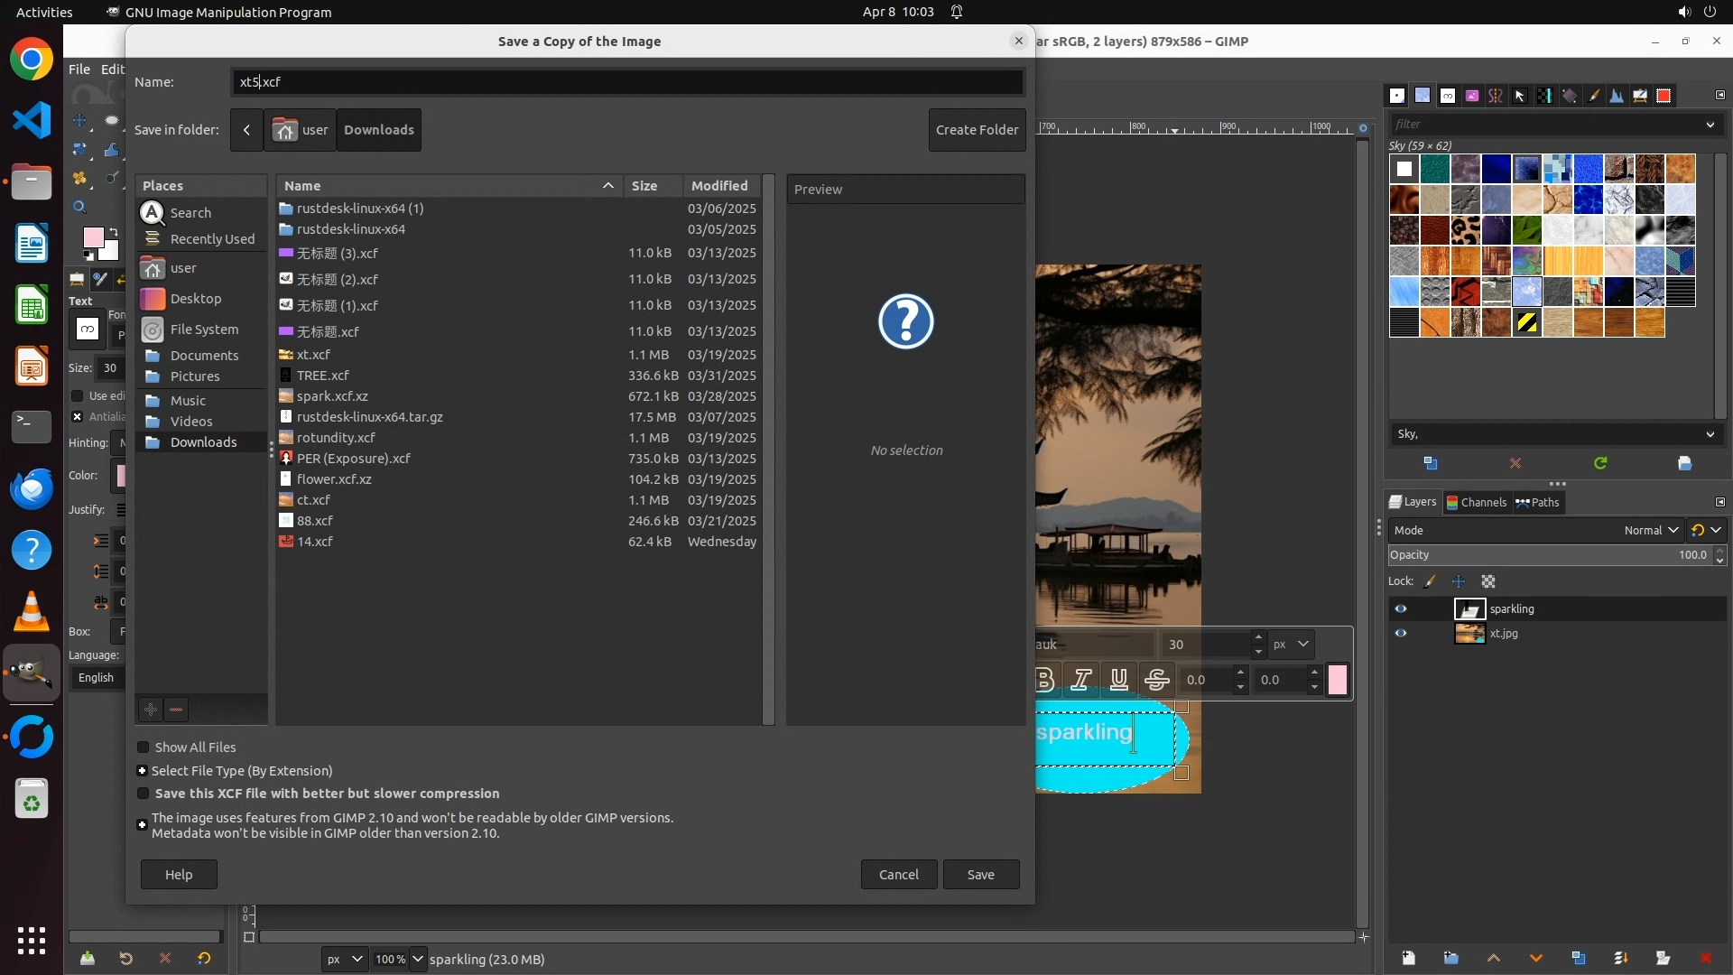The image size is (1733, 975).
Task: Duplicate the layer using bottom panel icon
Action: pos(1578,958)
